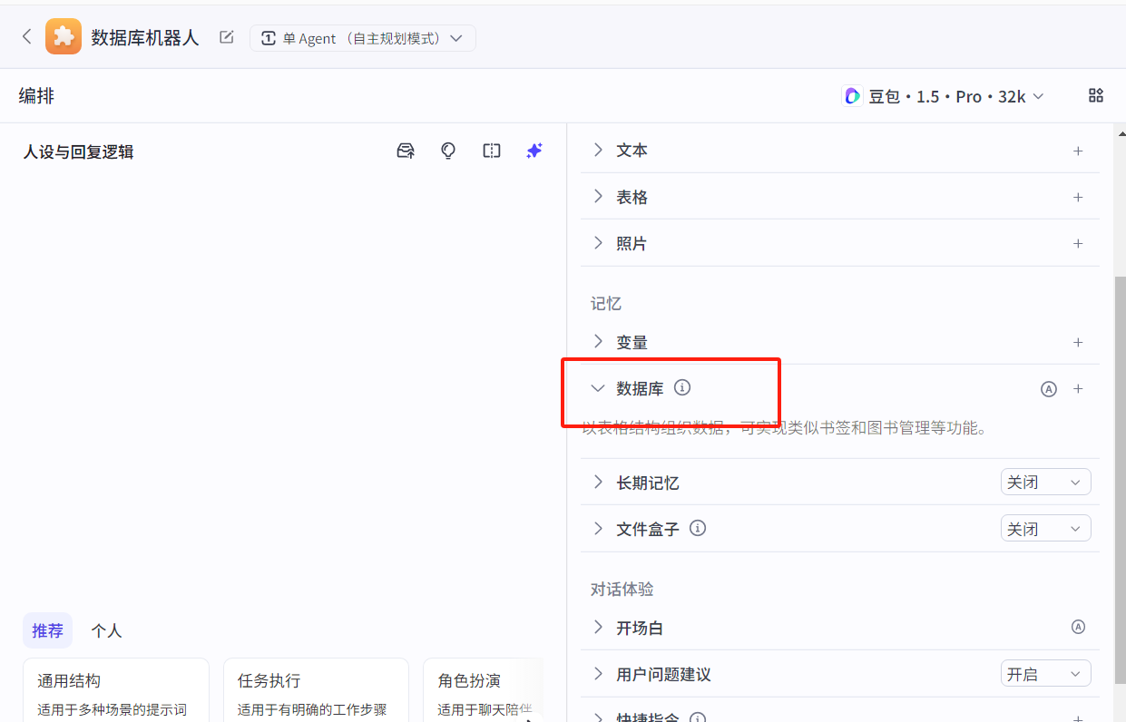Click the info icon beside 数据库
The image size is (1126, 722).
(682, 387)
